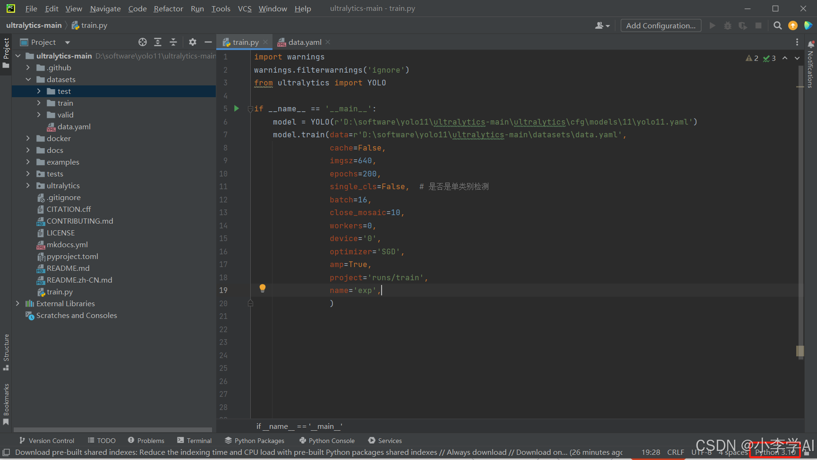Open the Services tool window

(385, 440)
